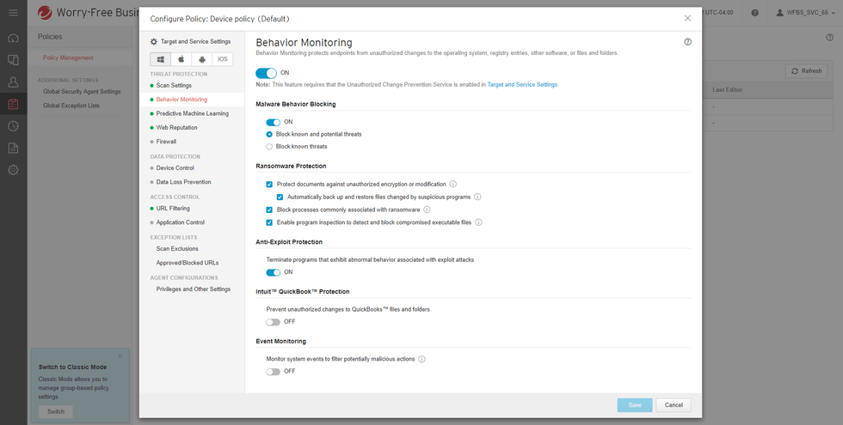843x425 pixels.
Task: Open the Logs document icon in sidebar
Action: click(x=14, y=148)
